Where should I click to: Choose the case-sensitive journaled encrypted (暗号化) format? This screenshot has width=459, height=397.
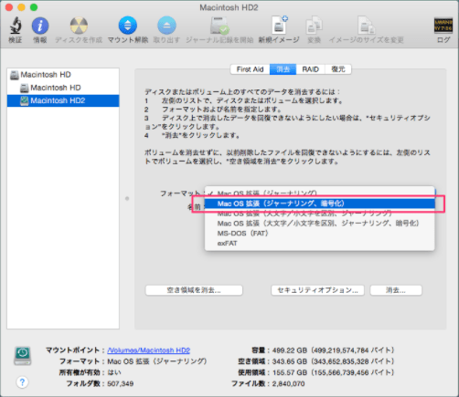[x=319, y=224]
